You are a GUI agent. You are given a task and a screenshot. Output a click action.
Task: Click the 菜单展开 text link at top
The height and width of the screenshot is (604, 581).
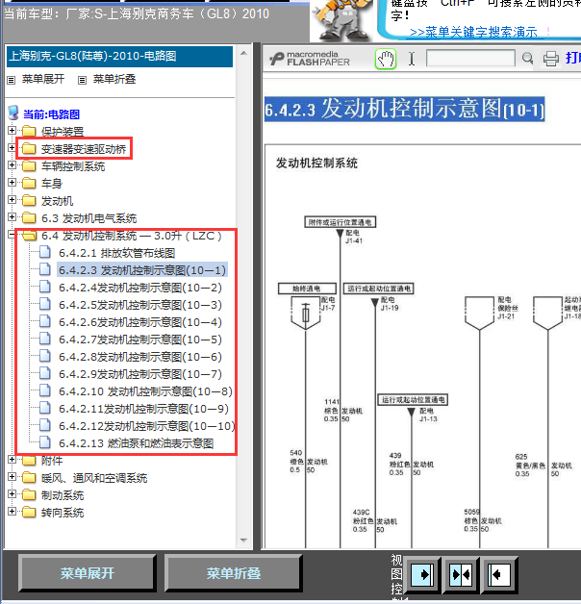(43, 79)
